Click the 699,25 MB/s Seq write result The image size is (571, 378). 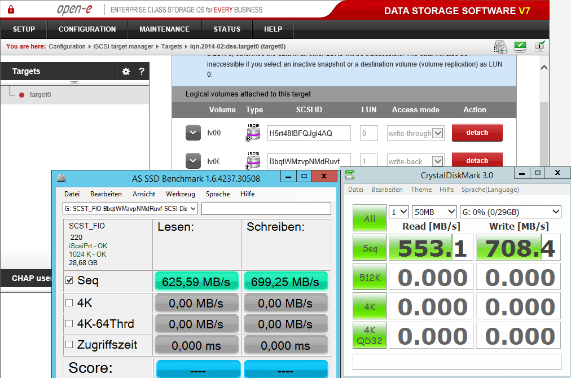pyautogui.click(x=285, y=282)
